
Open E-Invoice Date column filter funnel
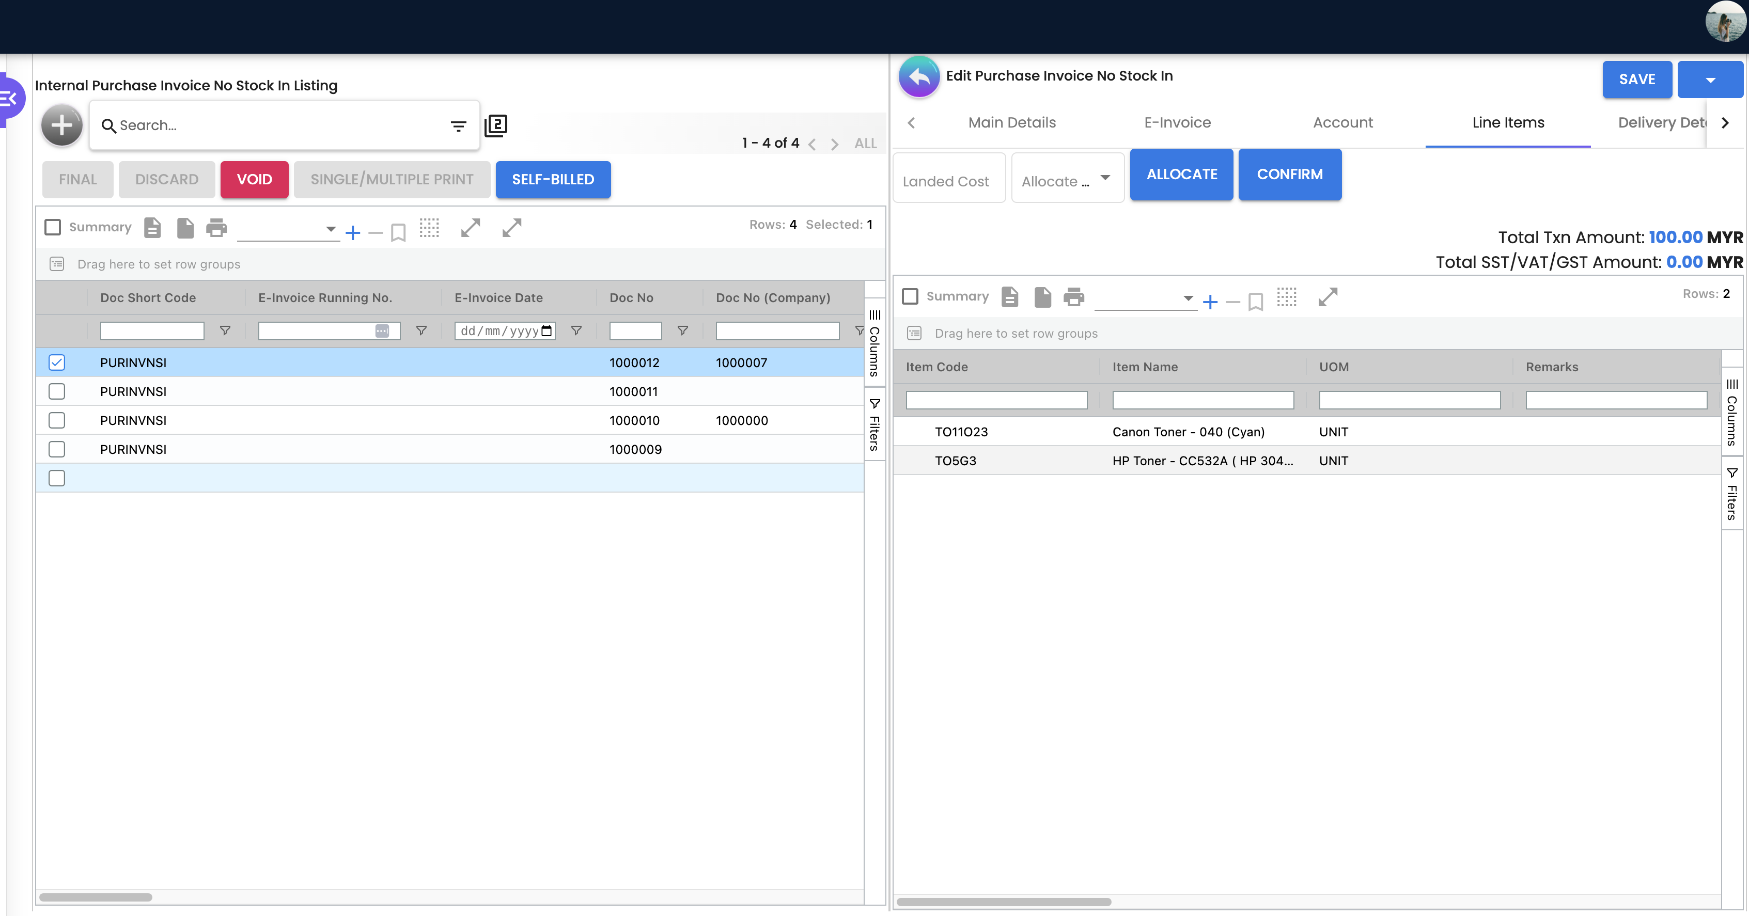(576, 330)
